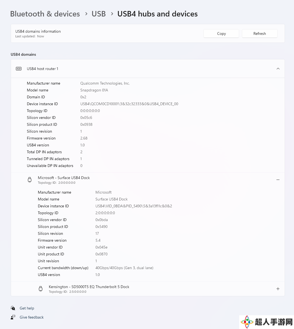Collapse the USB4 host router 1 chevron
294x329 pixels.
278,69
